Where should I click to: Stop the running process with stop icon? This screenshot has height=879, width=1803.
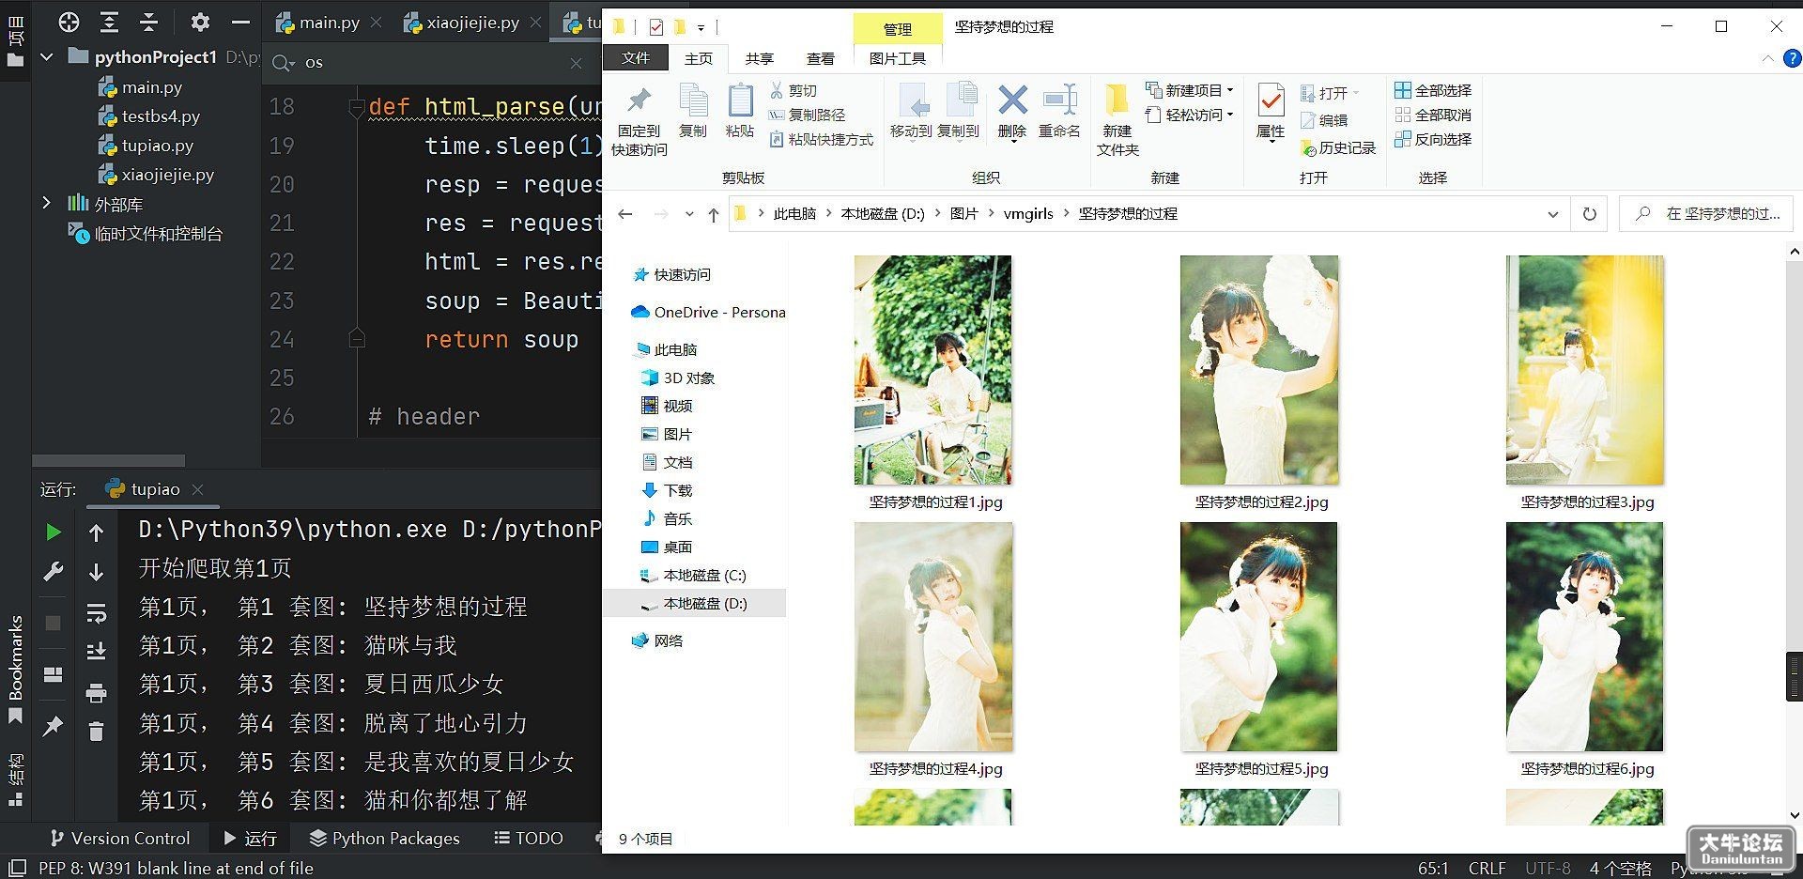54,623
